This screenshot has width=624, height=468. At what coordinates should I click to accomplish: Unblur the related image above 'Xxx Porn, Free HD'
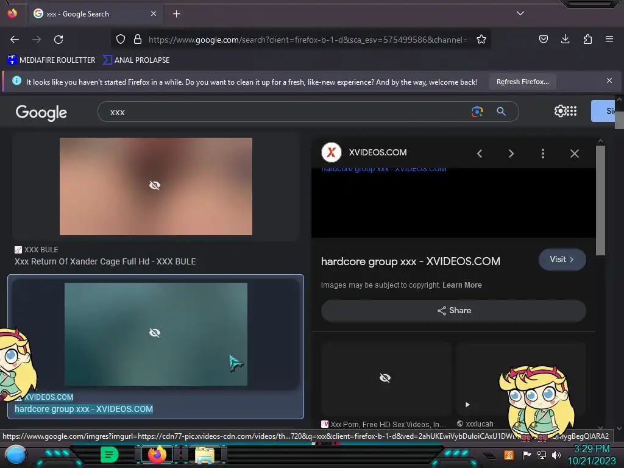[385, 378]
